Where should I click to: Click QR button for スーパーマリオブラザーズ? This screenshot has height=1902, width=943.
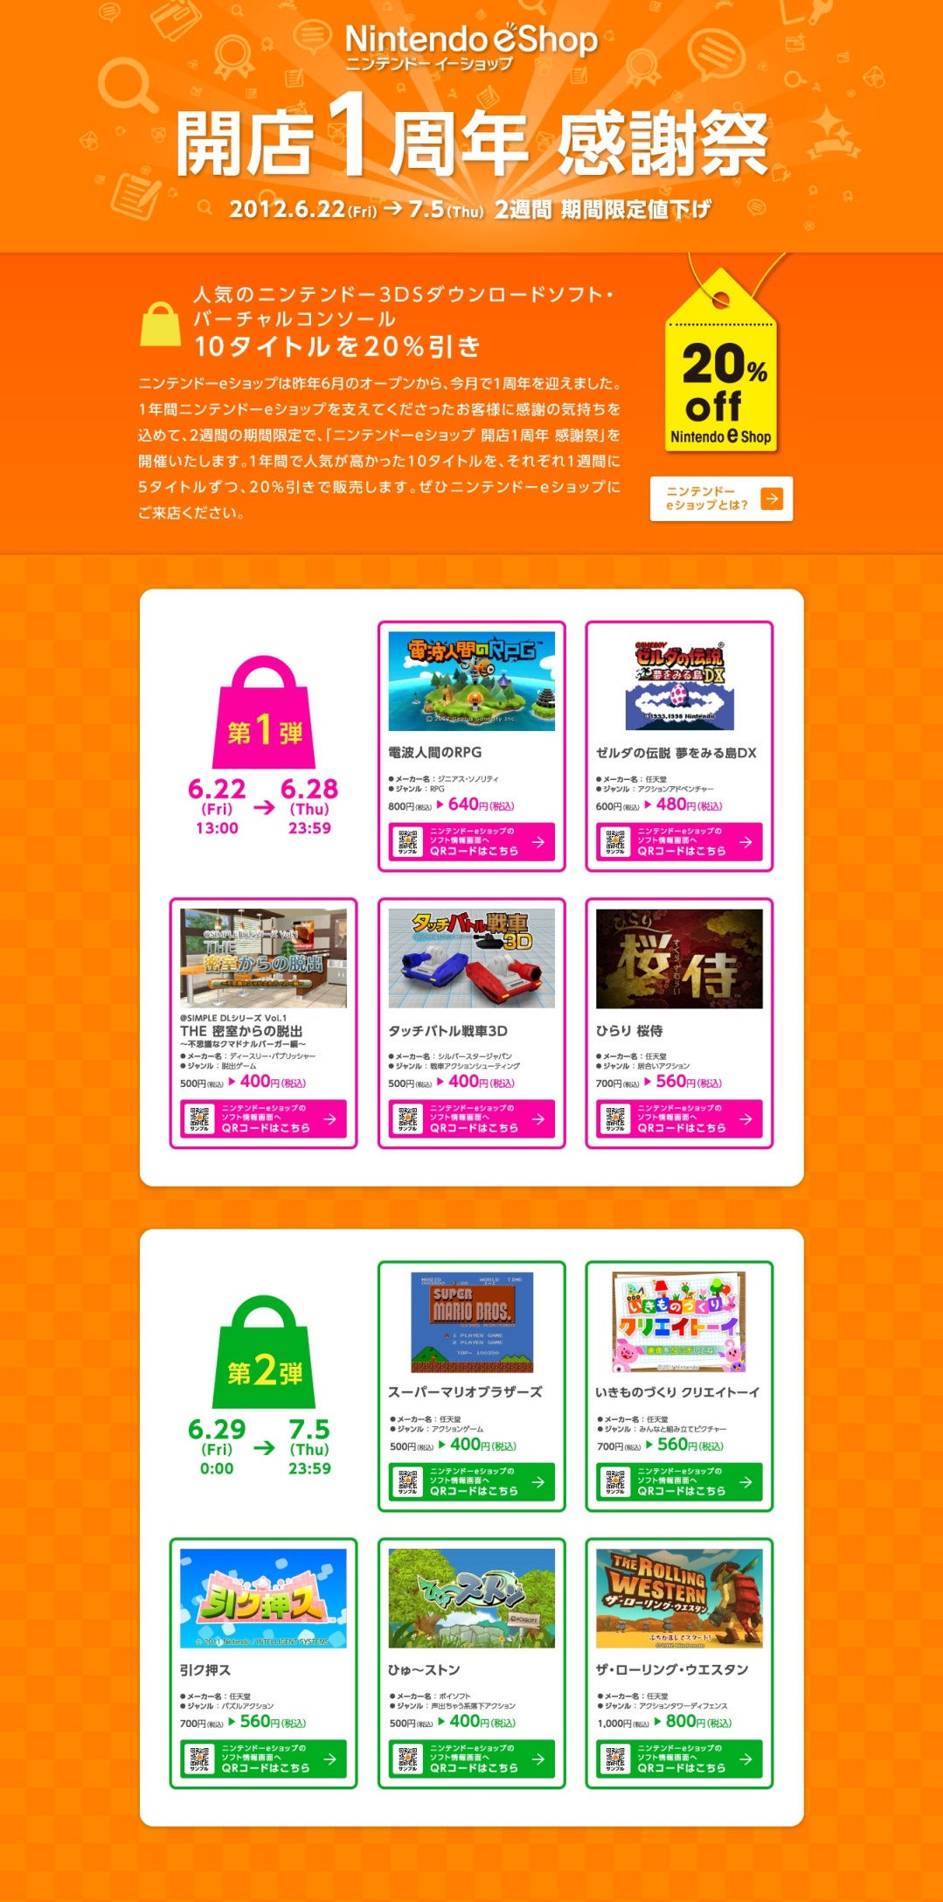[471, 1481]
